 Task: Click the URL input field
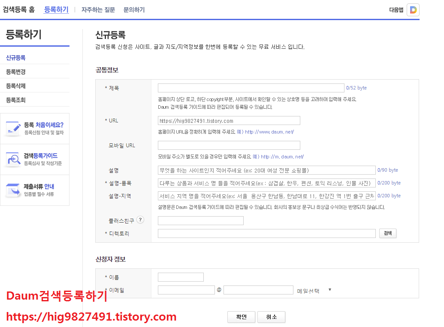(229, 121)
